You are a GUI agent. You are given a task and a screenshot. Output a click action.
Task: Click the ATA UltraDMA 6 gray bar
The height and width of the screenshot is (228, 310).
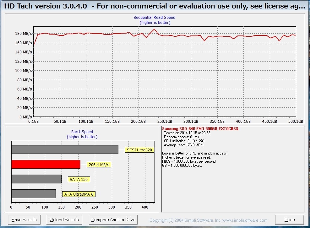point(34,194)
